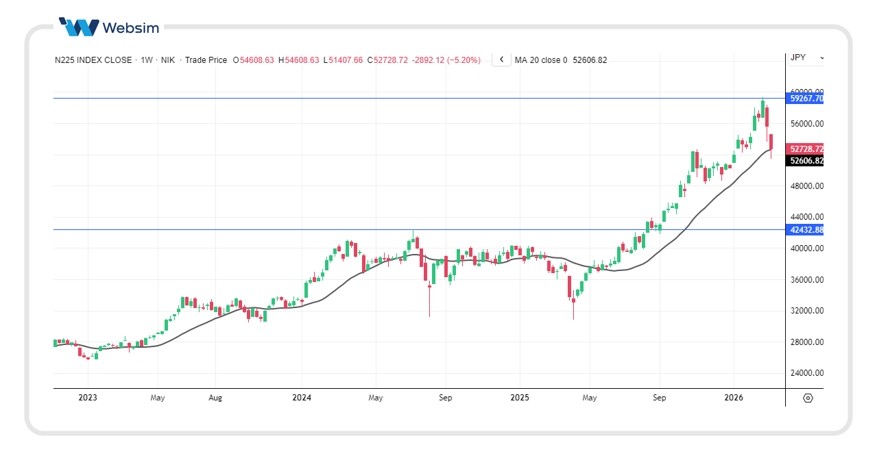This screenshot has height=460, width=877.
Task: Click the Trade Price text in legend
Action: pyautogui.click(x=206, y=60)
